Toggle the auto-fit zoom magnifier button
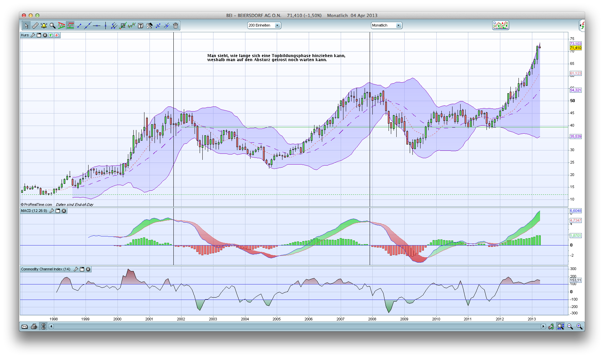Screen dimensions: 604x358 click(561, 326)
